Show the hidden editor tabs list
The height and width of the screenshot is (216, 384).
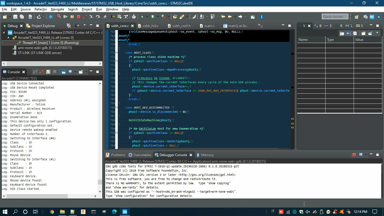[x=260, y=26]
